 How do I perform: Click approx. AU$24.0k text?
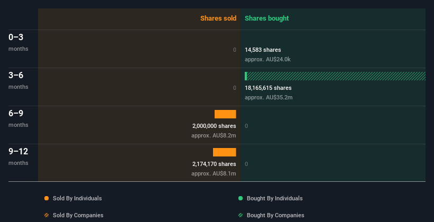(267, 59)
